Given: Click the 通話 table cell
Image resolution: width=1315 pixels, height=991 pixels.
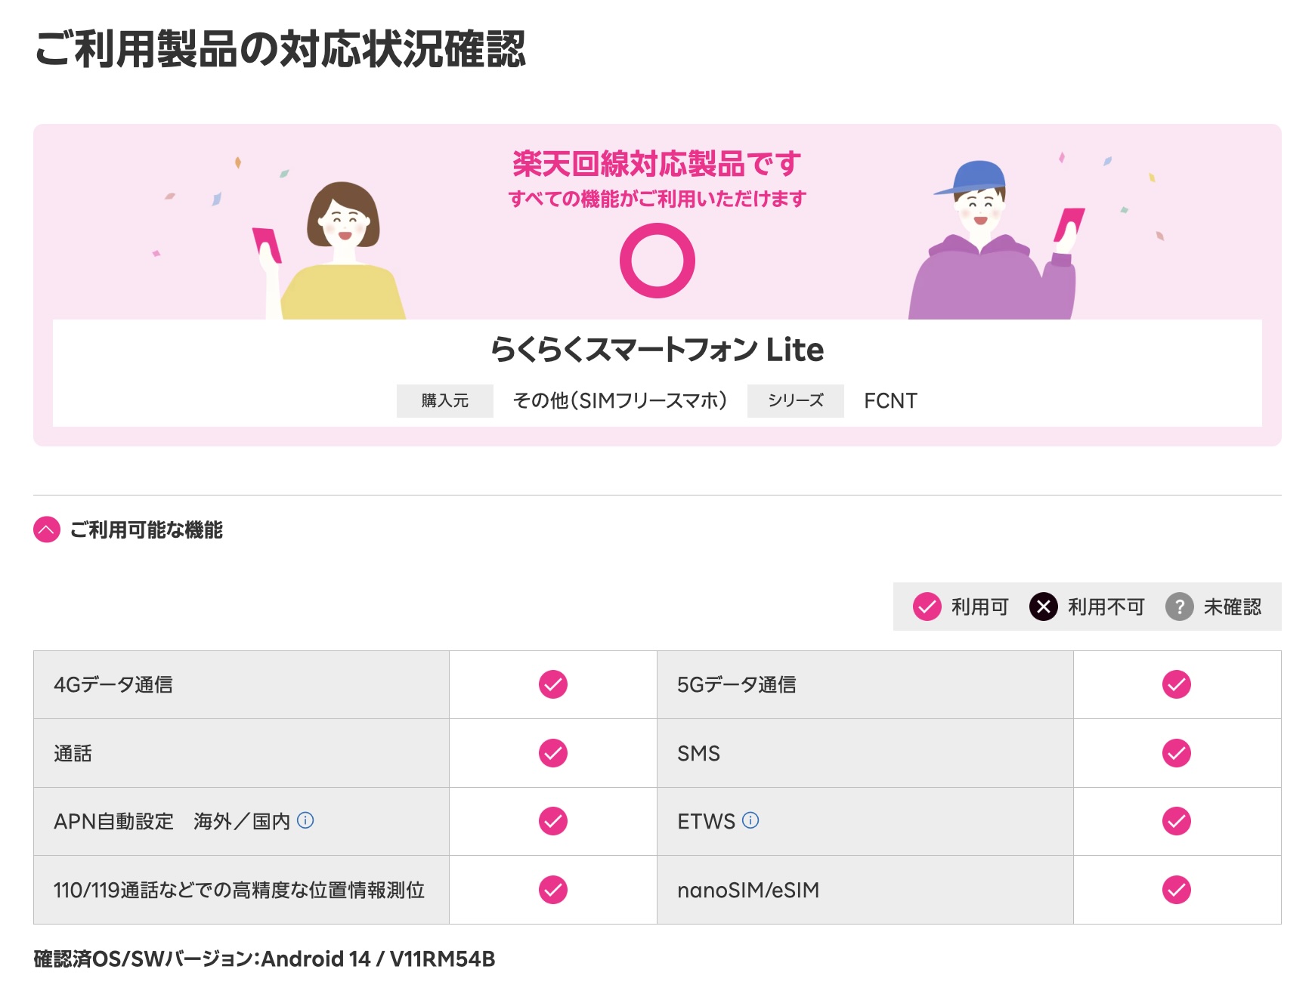Looking at the screenshot, I should pos(242,753).
